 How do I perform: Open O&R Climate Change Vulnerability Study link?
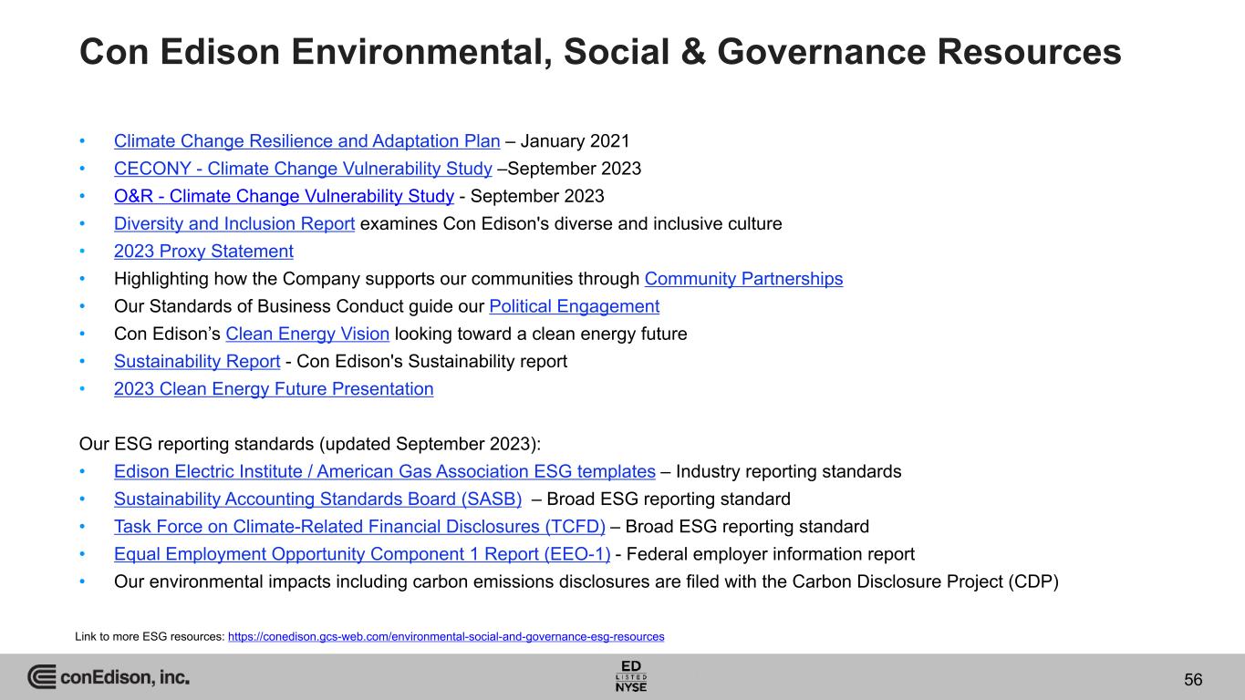click(x=284, y=196)
